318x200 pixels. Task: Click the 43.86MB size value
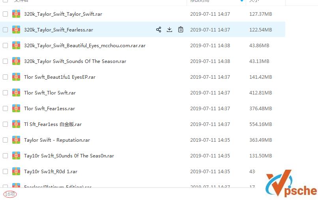coord(259,46)
